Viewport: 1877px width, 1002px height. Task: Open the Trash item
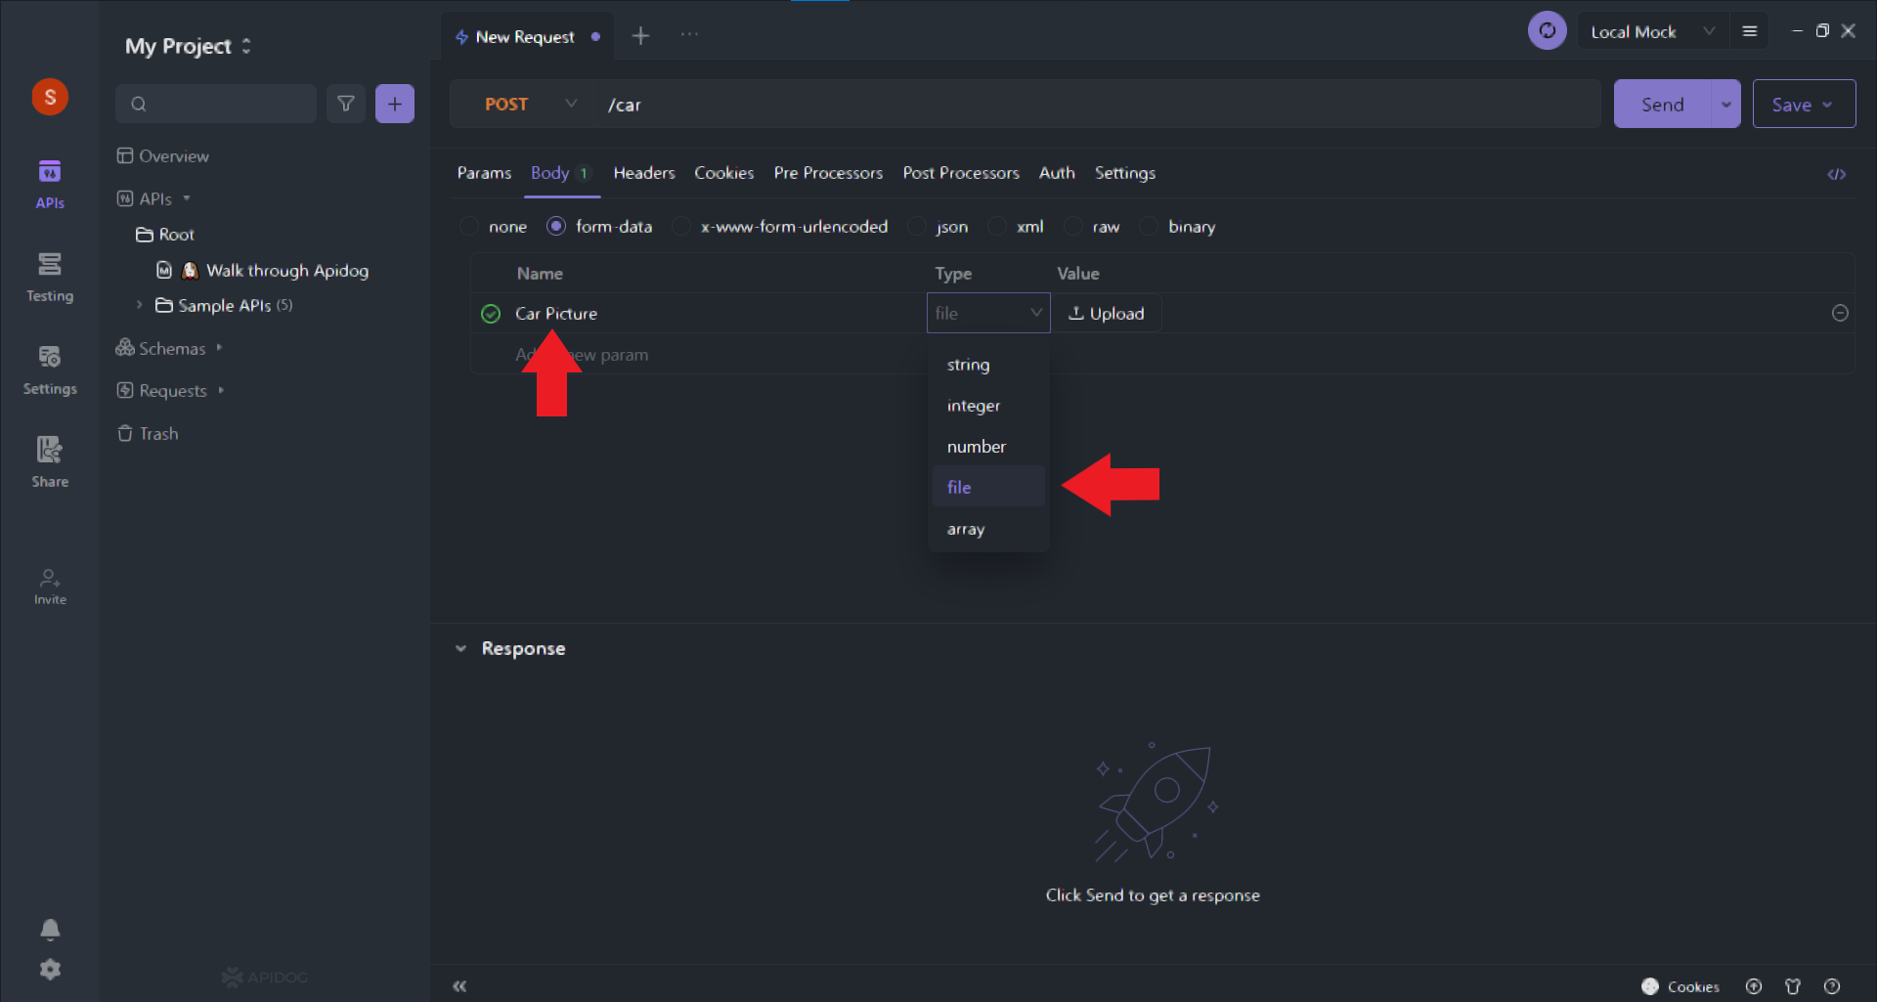tap(148, 433)
